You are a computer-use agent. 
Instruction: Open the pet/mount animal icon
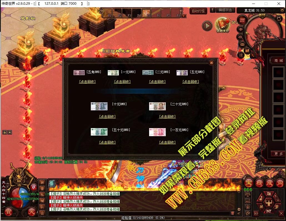pyautogui.click(x=268, y=211)
